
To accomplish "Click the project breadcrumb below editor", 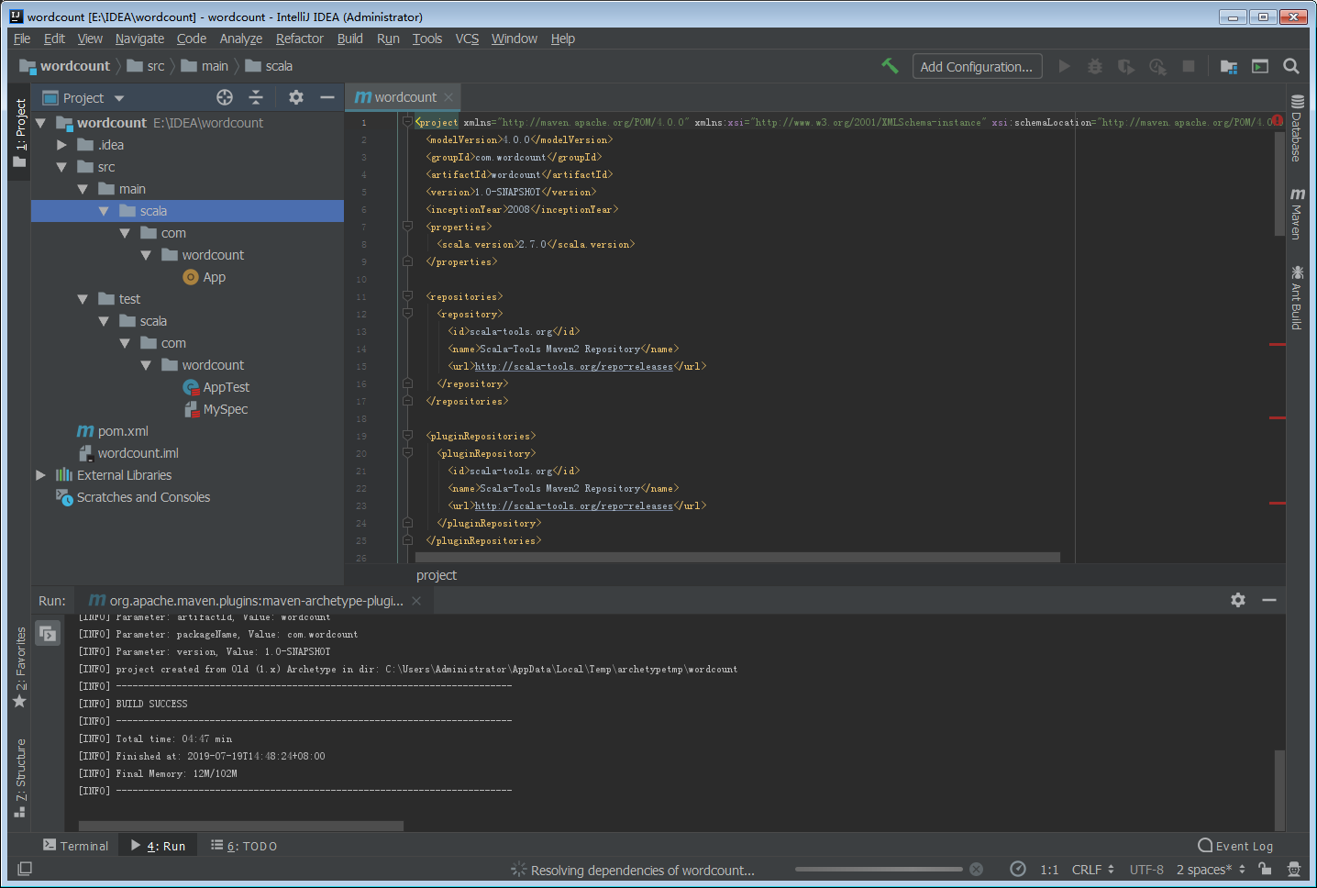I will tap(437, 575).
